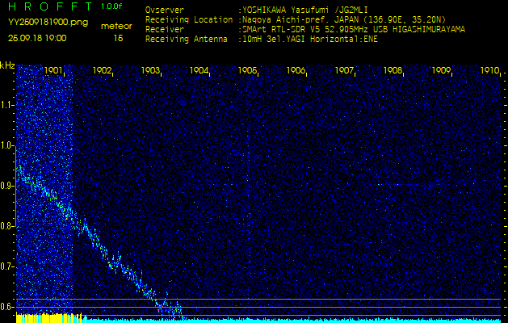Viewport: 508px width, 323px height.
Task: Click the meteor count value 16
Action: pos(119,38)
